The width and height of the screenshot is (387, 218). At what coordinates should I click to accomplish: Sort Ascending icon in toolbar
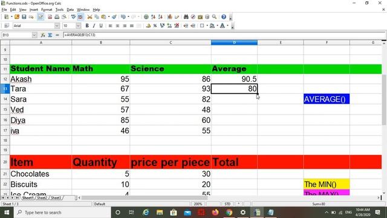coord(153,17)
